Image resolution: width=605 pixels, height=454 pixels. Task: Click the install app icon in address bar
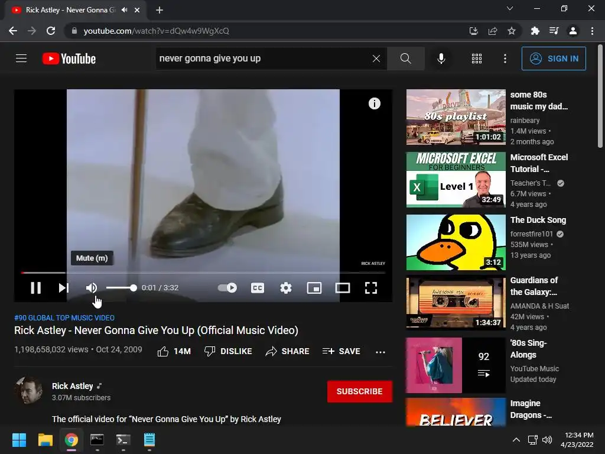[x=473, y=31]
